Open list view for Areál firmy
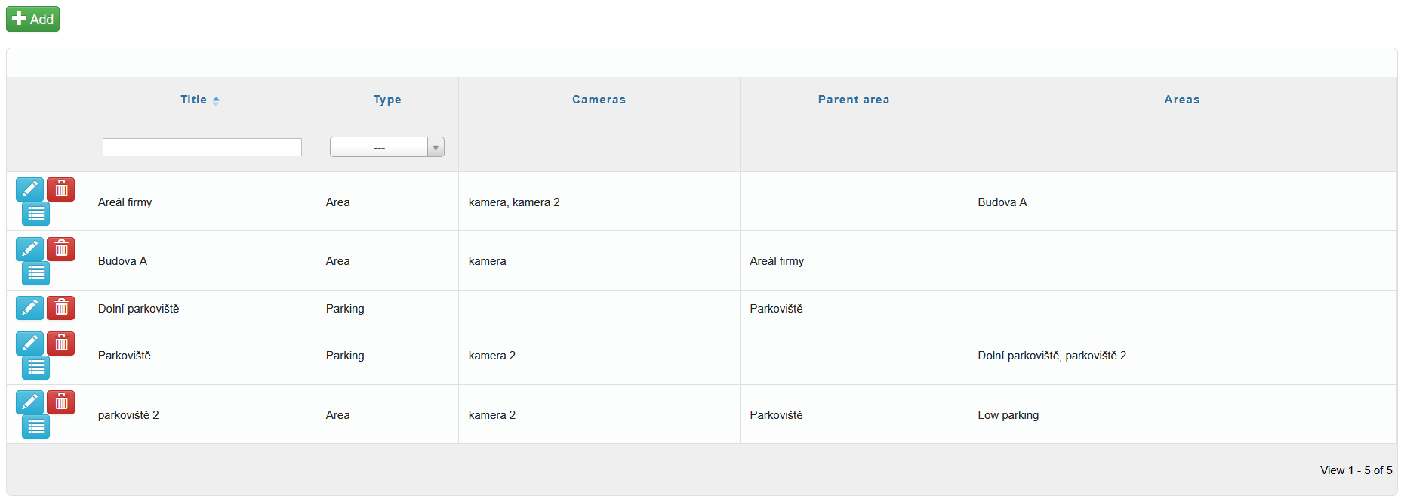 pyautogui.click(x=35, y=214)
